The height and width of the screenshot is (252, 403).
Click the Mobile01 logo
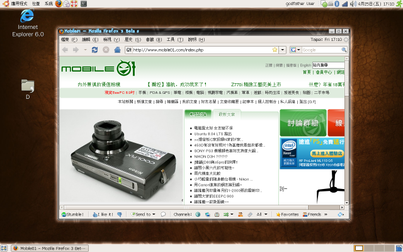98,69
